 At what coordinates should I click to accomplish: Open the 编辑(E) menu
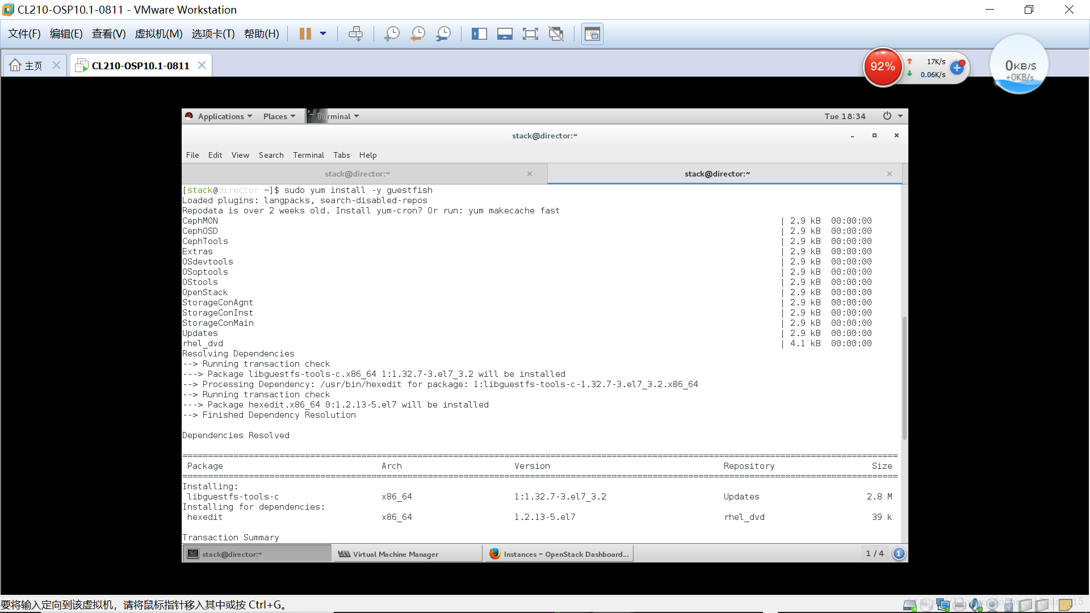(x=66, y=34)
